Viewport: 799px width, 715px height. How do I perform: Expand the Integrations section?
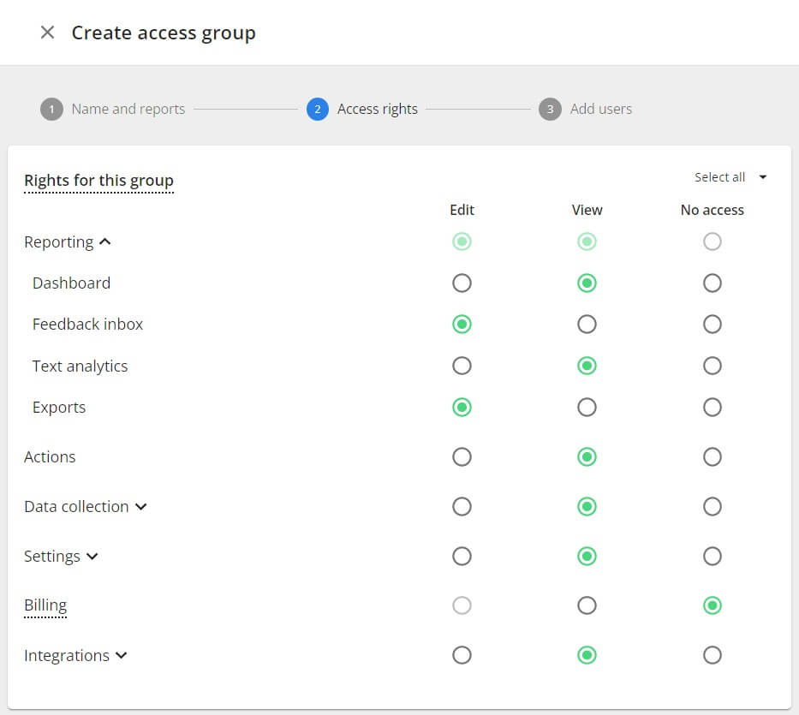122,656
